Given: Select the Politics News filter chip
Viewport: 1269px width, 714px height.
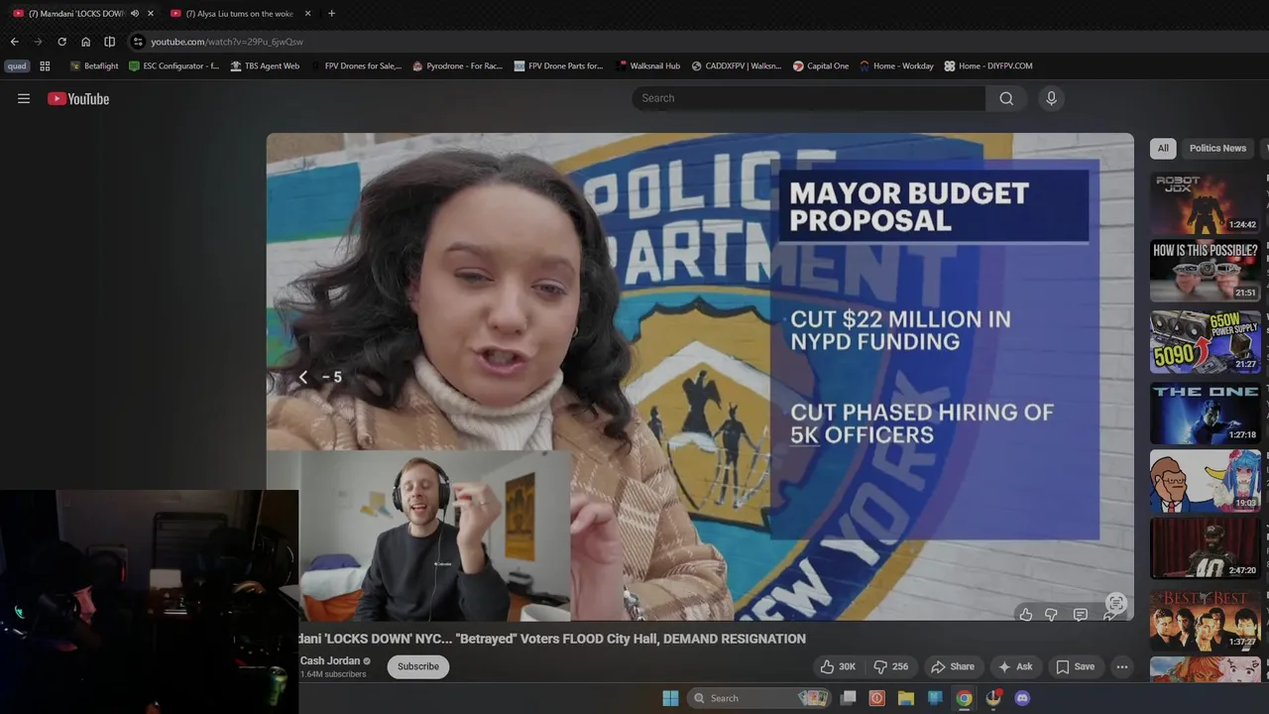Looking at the screenshot, I should pyautogui.click(x=1217, y=148).
